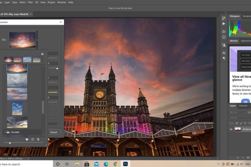Open File Explorer in taskbar
Screen dimensions: 251x167
click(x=77, y=164)
